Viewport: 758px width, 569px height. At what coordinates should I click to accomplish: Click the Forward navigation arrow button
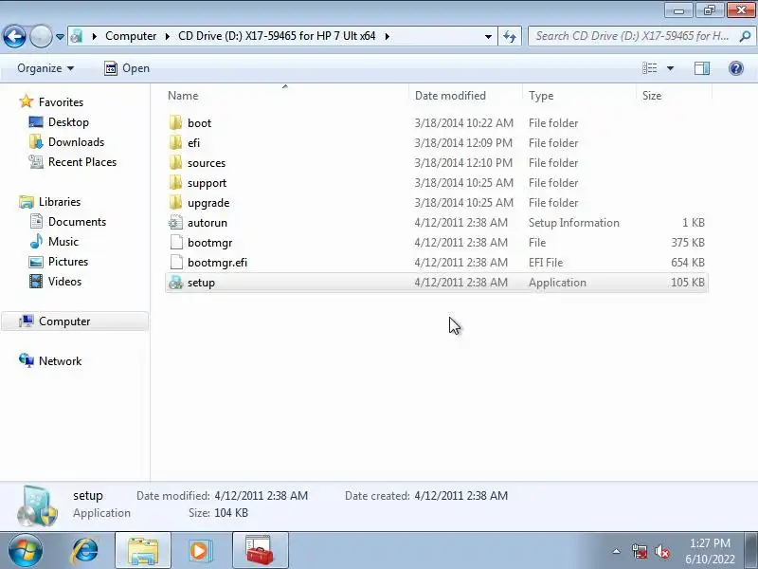(x=41, y=36)
